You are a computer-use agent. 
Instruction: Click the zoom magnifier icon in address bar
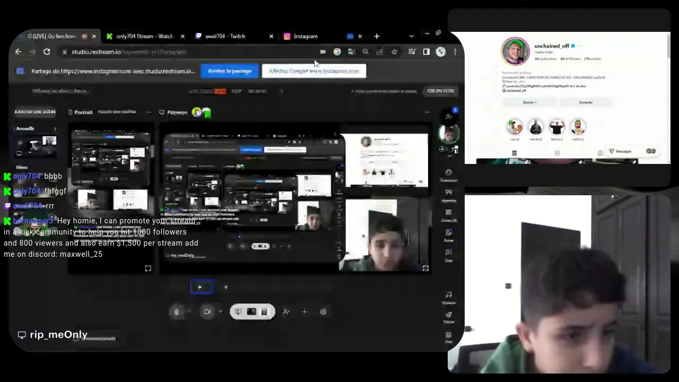(x=365, y=52)
